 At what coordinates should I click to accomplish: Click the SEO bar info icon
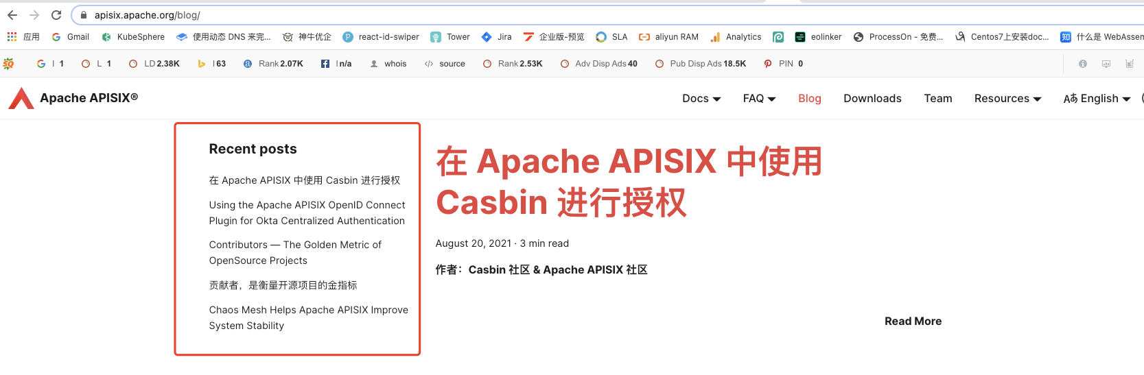(1083, 64)
